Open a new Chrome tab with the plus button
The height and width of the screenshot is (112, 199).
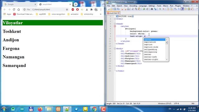click(x=76, y=4)
